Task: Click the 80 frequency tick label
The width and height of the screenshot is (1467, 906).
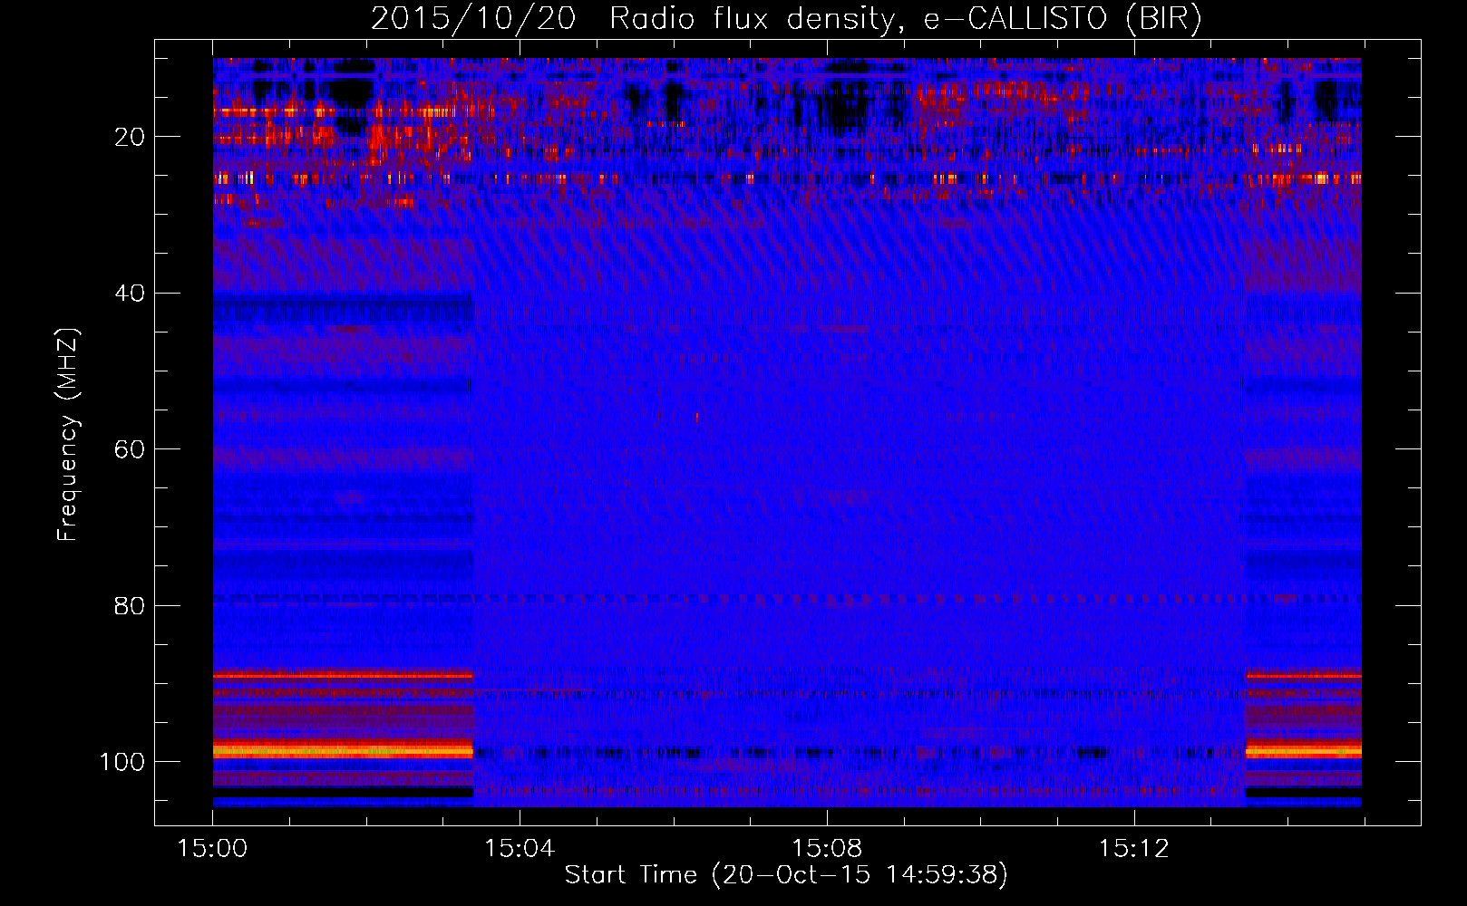Action: pos(130,606)
